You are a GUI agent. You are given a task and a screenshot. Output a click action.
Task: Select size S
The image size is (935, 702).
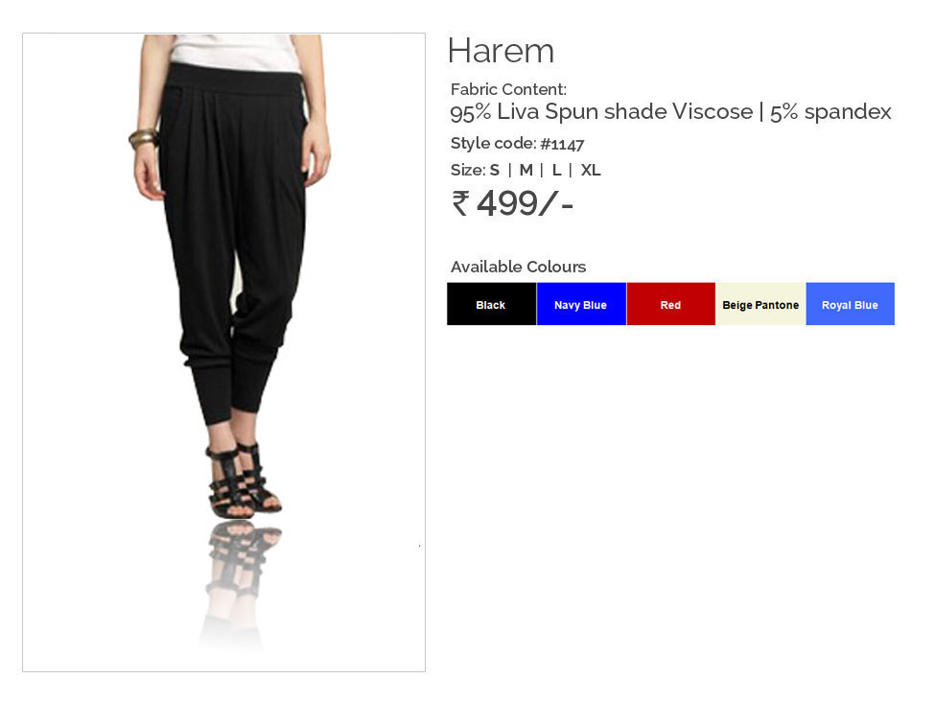pos(494,171)
